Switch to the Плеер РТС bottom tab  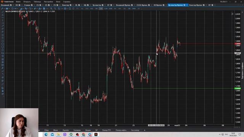pos(106,130)
